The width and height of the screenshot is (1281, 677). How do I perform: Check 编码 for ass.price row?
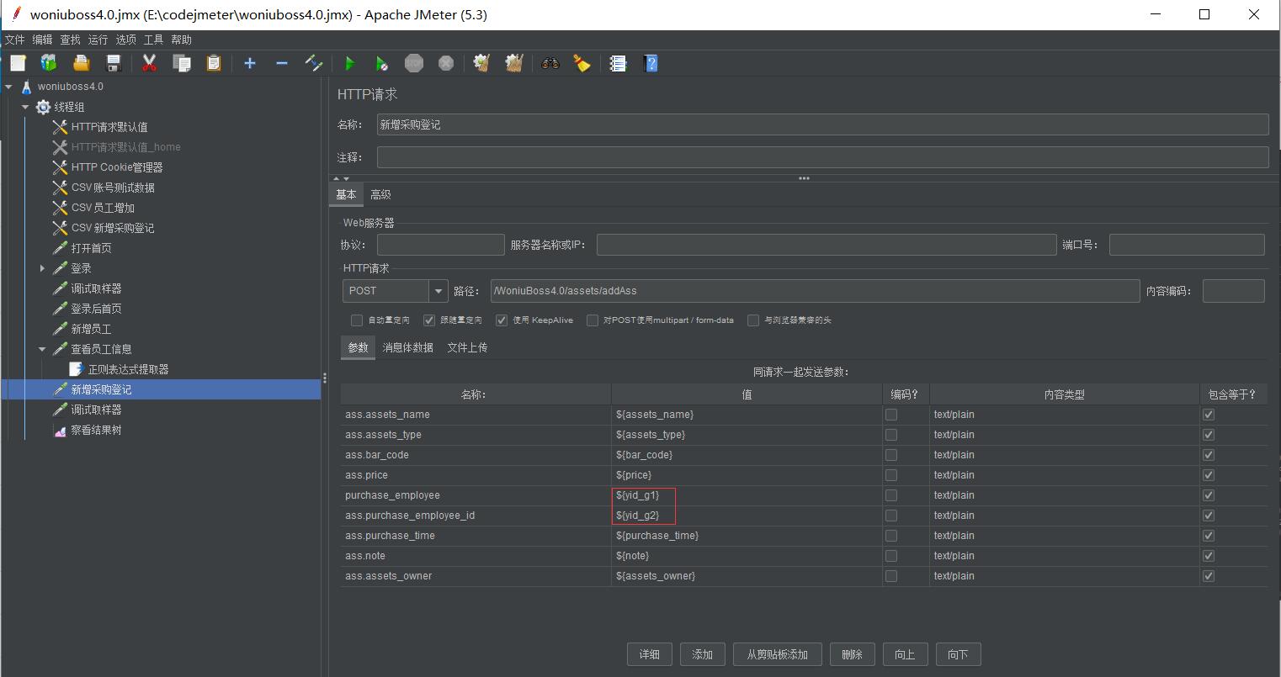coord(891,475)
